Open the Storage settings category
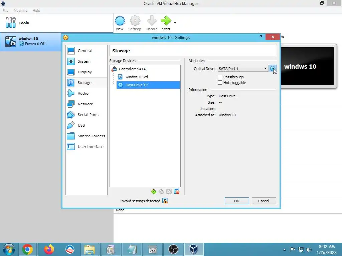Viewport: 342px width, 256px height. pos(87,83)
